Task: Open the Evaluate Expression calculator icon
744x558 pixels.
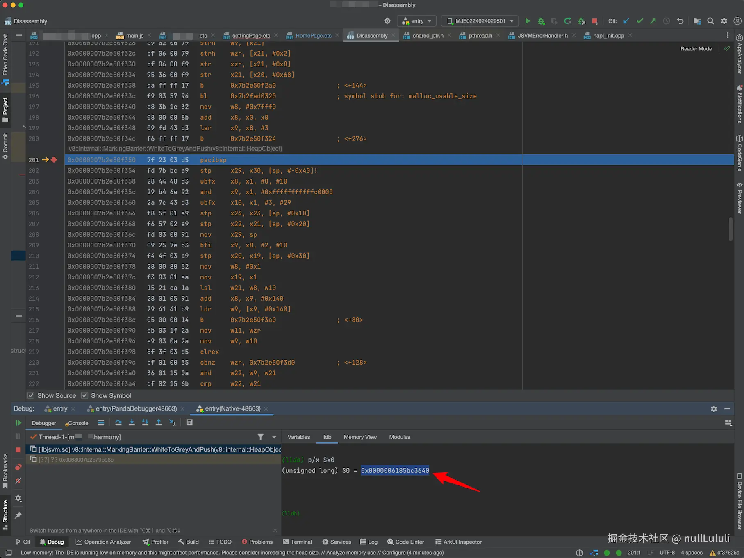Action: [189, 422]
